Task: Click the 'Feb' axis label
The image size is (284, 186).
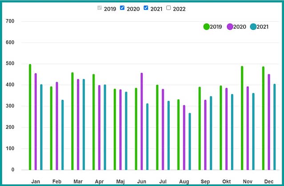Action: pyautogui.click(x=57, y=181)
